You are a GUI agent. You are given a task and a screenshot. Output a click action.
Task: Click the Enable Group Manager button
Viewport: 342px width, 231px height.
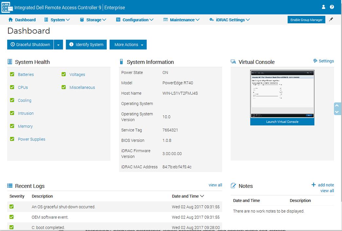point(306,20)
